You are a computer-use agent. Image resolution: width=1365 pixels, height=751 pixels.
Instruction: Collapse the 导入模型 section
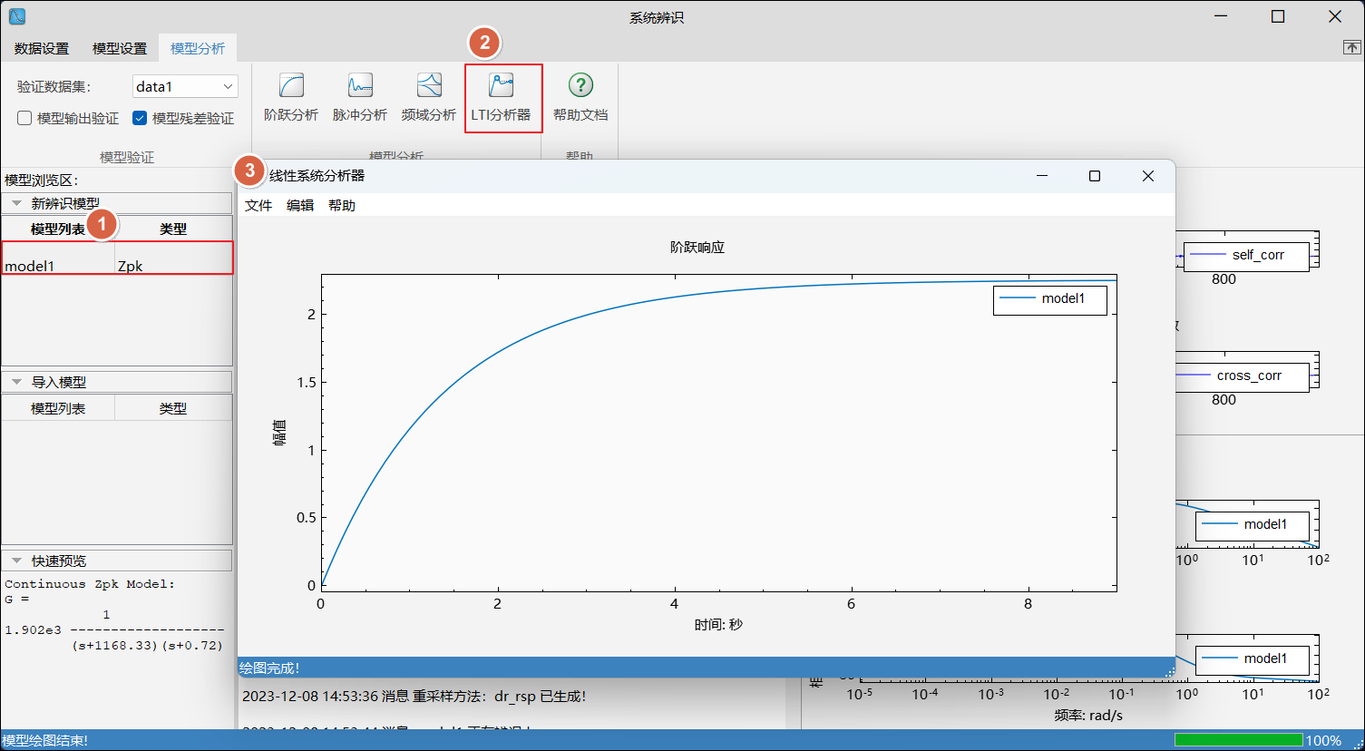coord(17,382)
